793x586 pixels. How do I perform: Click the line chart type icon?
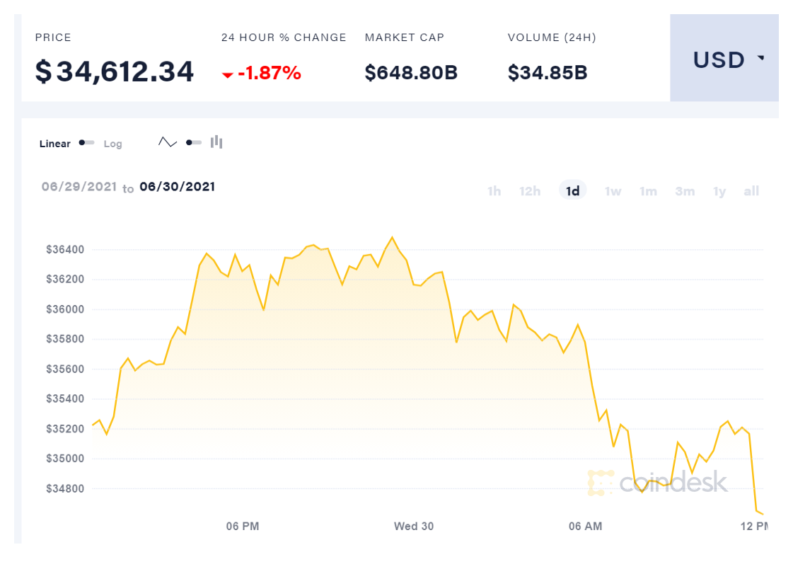[x=168, y=142]
